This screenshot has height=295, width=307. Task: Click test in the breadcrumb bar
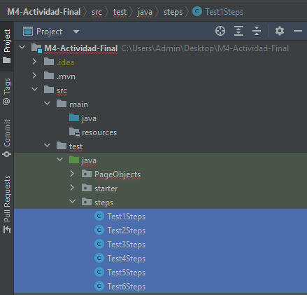120,12
